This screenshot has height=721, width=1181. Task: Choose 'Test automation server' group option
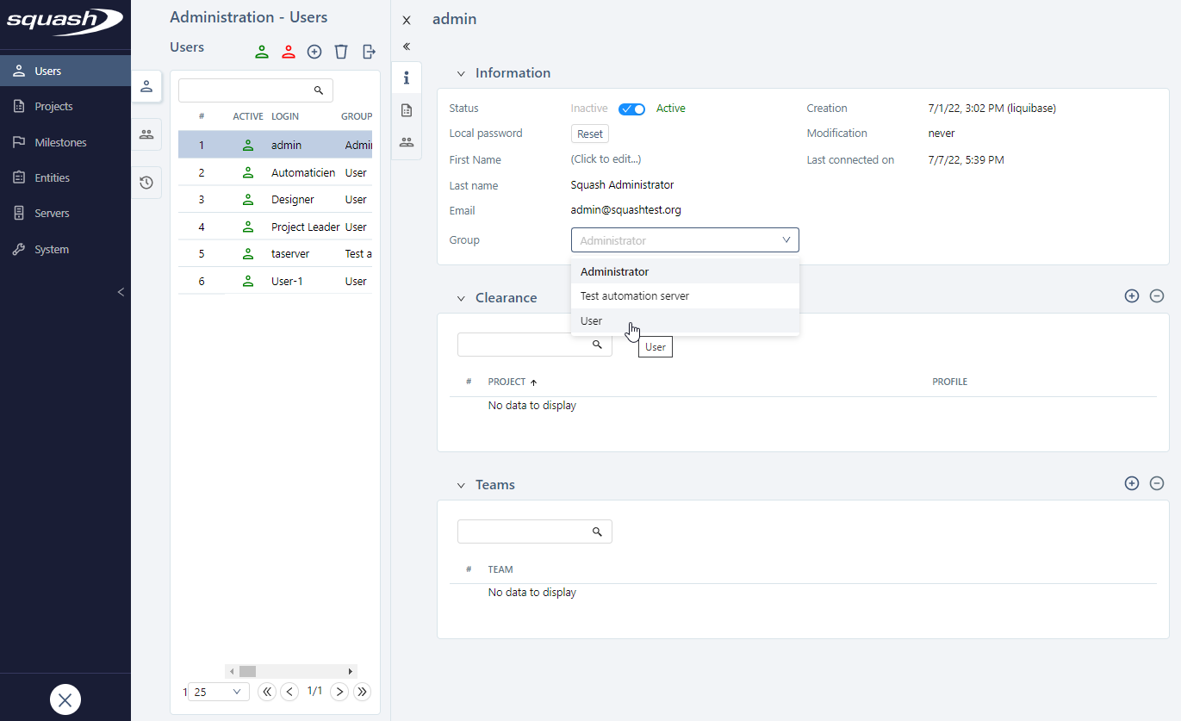click(x=634, y=295)
